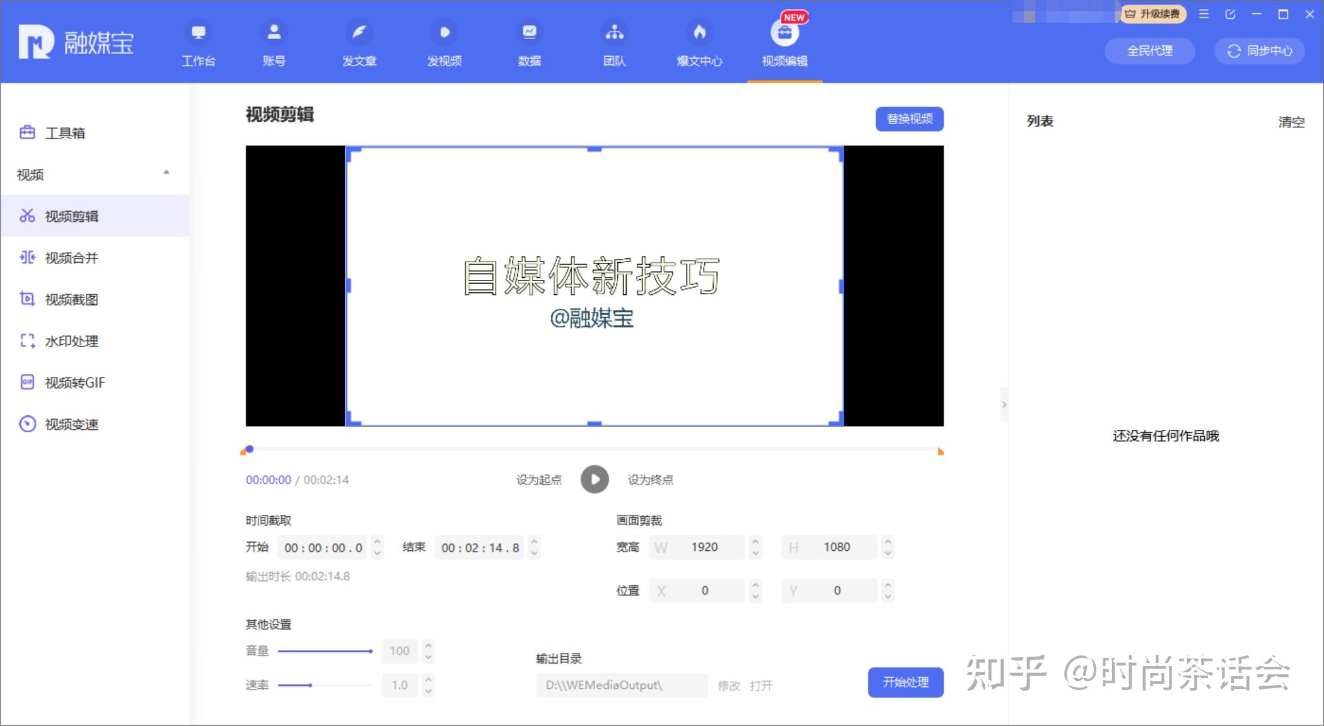1324x726 pixels.
Task: Select 视频转GIF in the sidebar
Action: 95,383
